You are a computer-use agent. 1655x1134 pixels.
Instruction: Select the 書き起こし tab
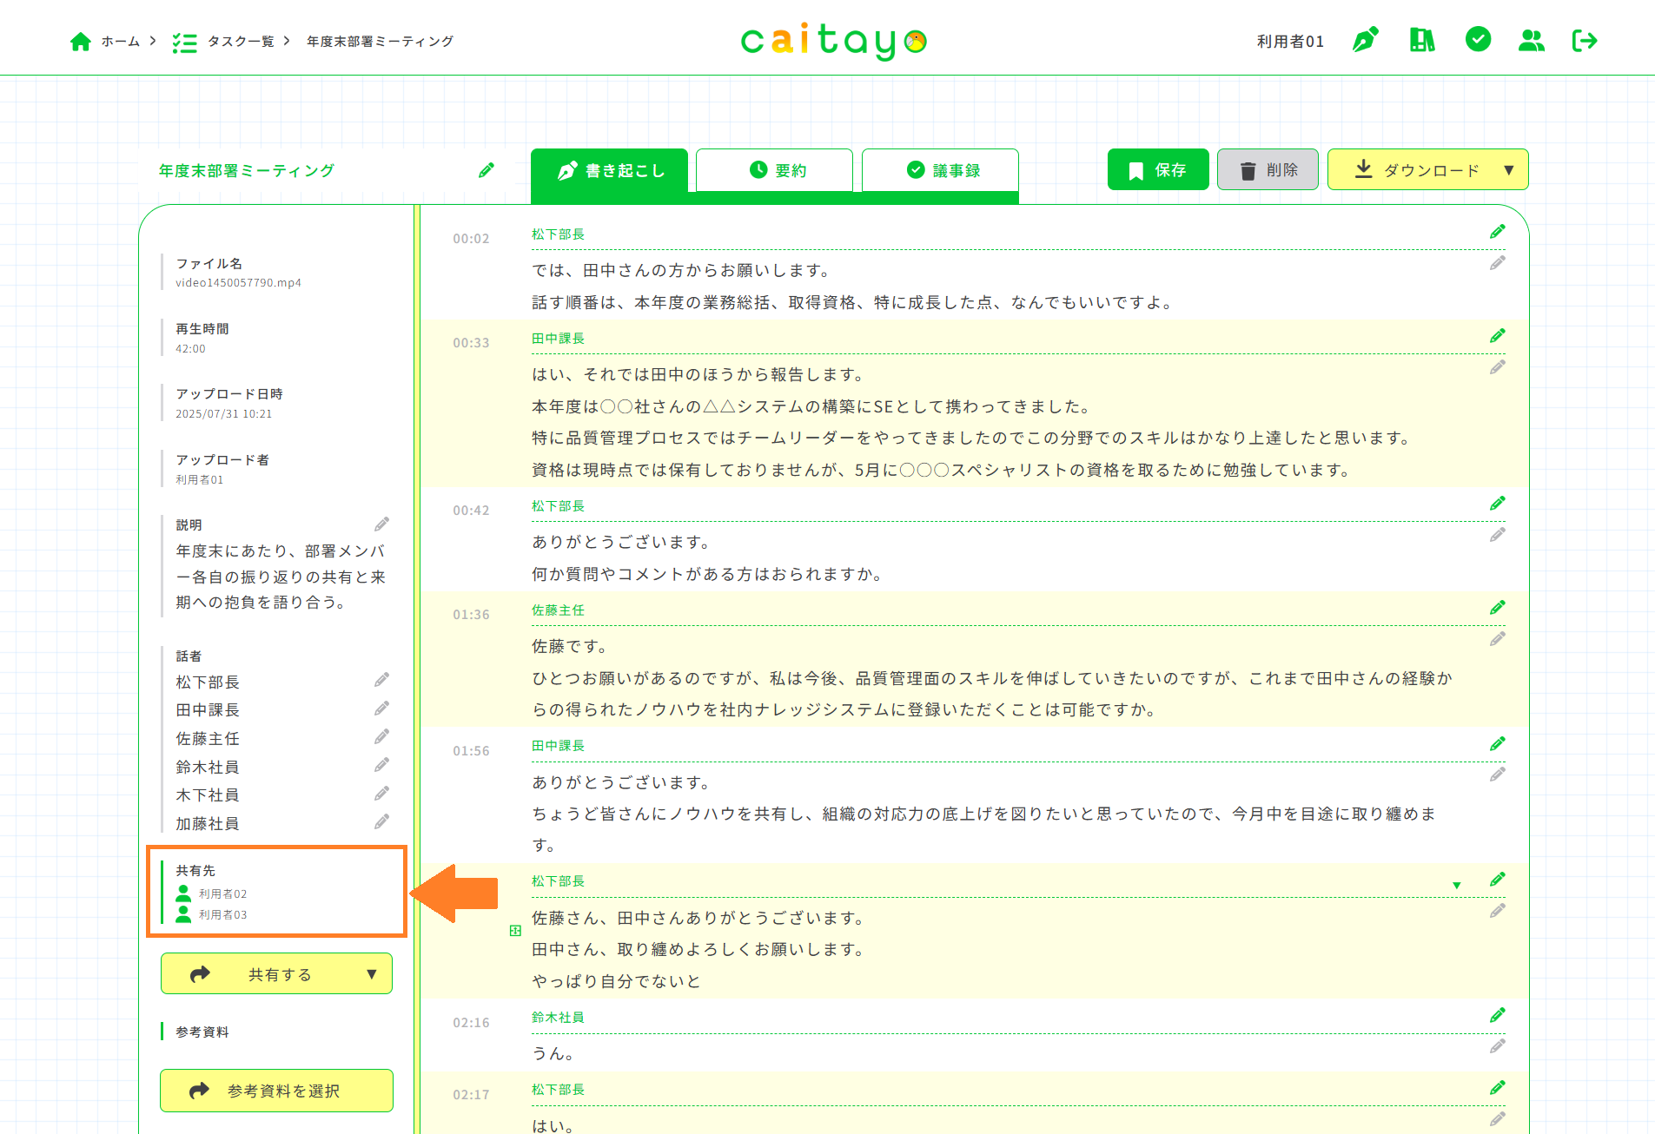pos(609,170)
